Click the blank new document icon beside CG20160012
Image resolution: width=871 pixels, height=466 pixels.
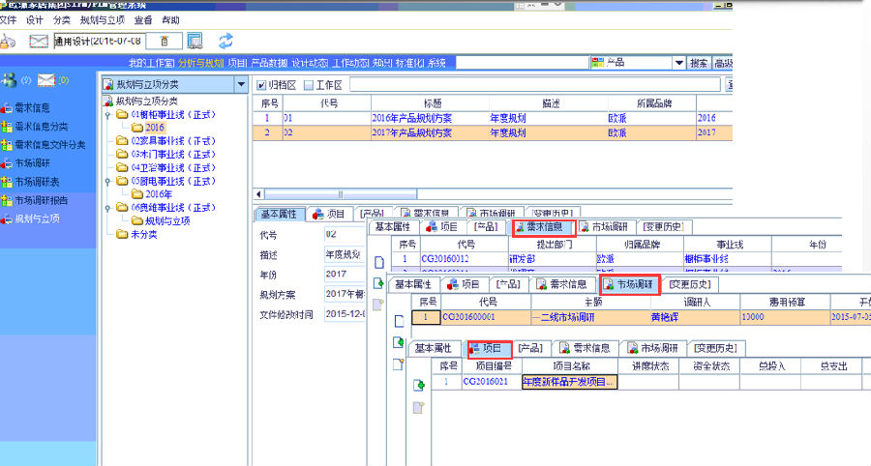(x=379, y=260)
